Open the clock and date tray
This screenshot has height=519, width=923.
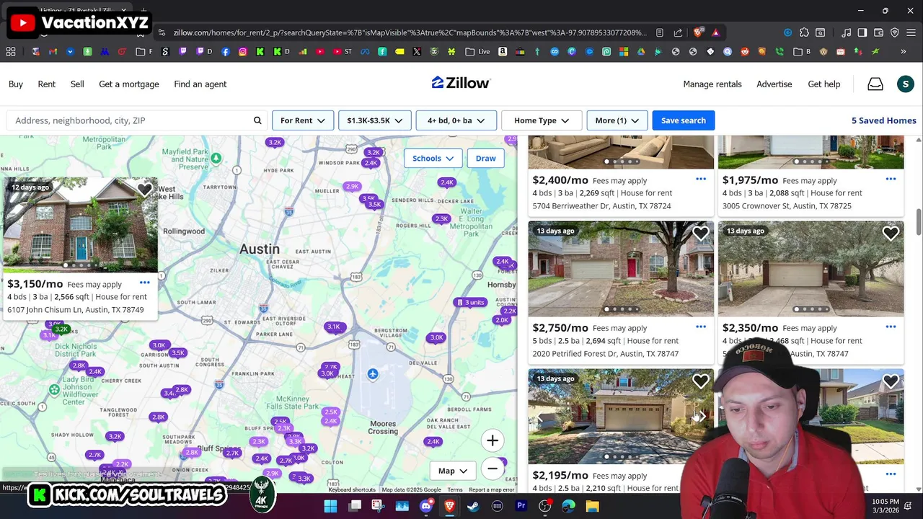(884, 506)
